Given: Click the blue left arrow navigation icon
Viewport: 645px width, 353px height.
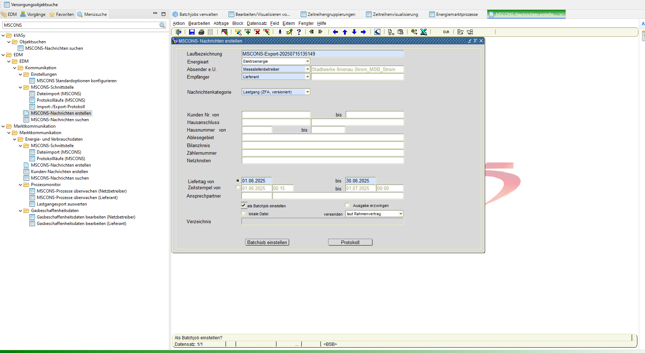Looking at the screenshot, I should (335, 32).
